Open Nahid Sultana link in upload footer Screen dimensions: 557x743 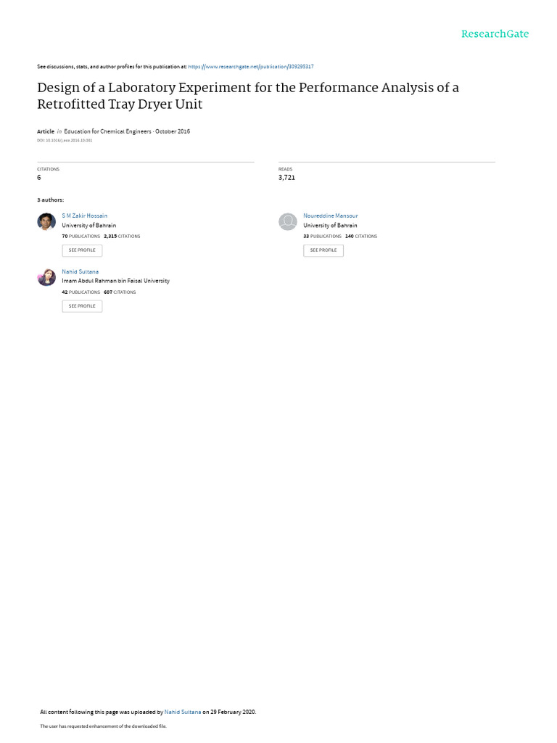point(182,712)
